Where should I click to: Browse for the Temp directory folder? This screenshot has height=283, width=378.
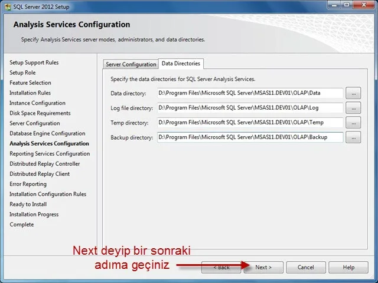click(x=353, y=123)
